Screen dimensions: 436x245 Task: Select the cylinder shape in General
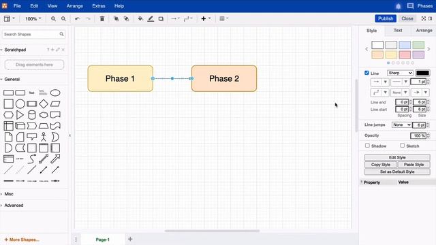click(x=32, y=115)
